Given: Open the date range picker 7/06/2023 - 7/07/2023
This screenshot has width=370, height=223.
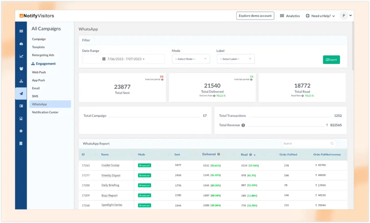Looking at the screenshot, I should 123,59.
